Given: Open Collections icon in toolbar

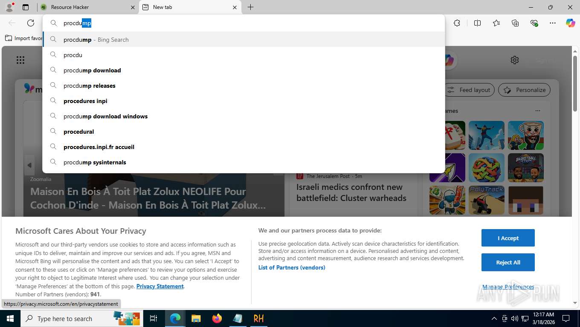Looking at the screenshot, I should [515, 23].
